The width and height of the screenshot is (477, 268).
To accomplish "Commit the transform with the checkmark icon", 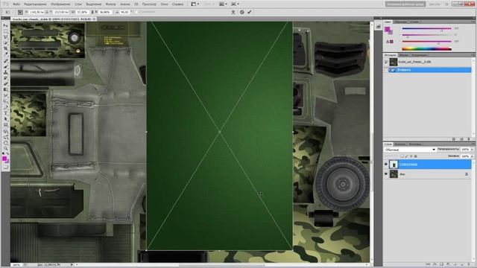I will click(250, 12).
